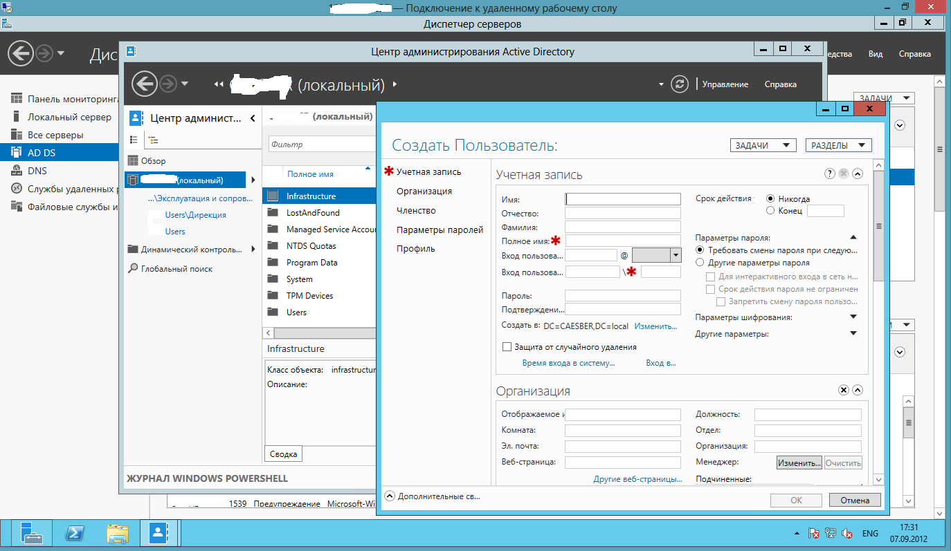This screenshot has width=951, height=551.
Task: Go to Членство section in the left list
Action: tap(416, 210)
